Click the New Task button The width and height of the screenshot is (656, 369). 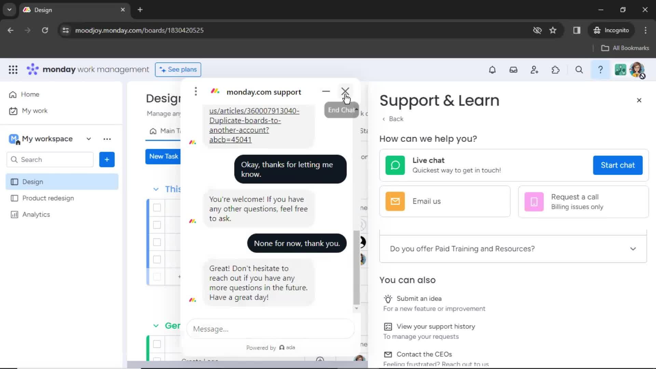point(163,156)
